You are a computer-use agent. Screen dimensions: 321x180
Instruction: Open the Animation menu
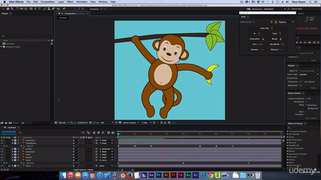click(x=82, y=2)
